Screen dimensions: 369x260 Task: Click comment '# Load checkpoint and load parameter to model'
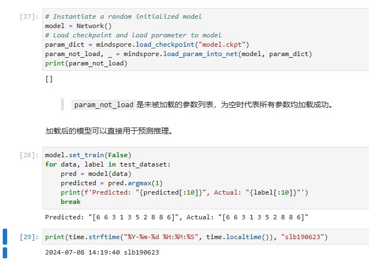coord(133,35)
